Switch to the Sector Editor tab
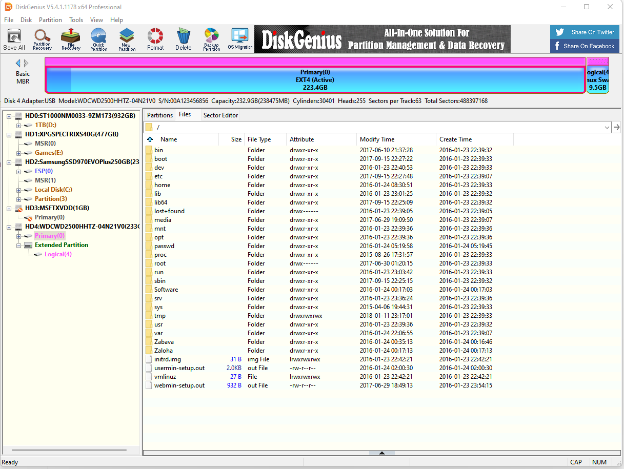 click(x=220, y=115)
